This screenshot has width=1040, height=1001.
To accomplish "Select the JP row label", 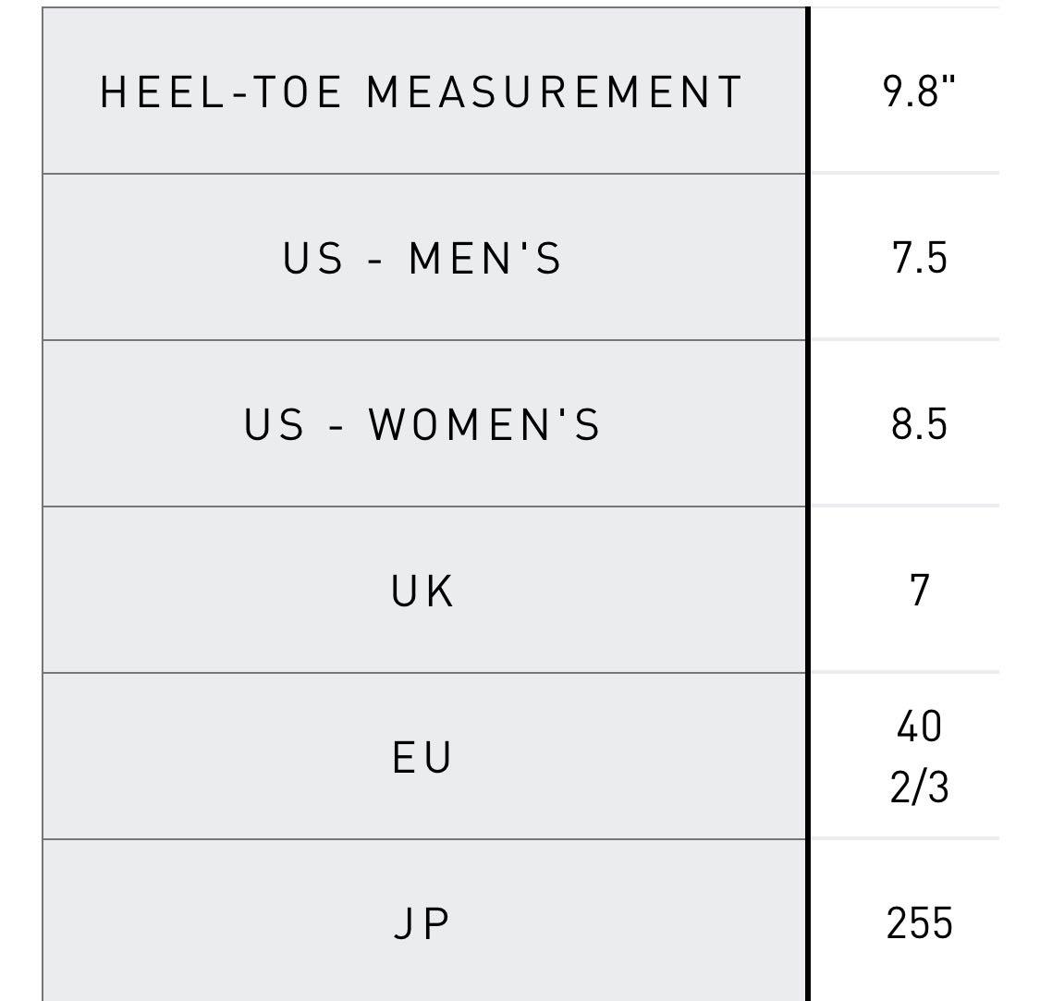I will coord(422,922).
